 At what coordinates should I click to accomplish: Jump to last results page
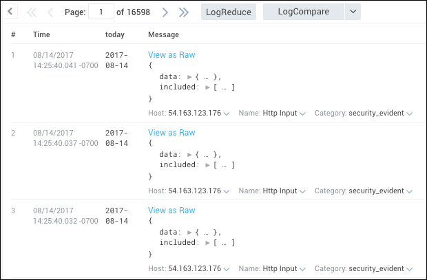[183, 12]
